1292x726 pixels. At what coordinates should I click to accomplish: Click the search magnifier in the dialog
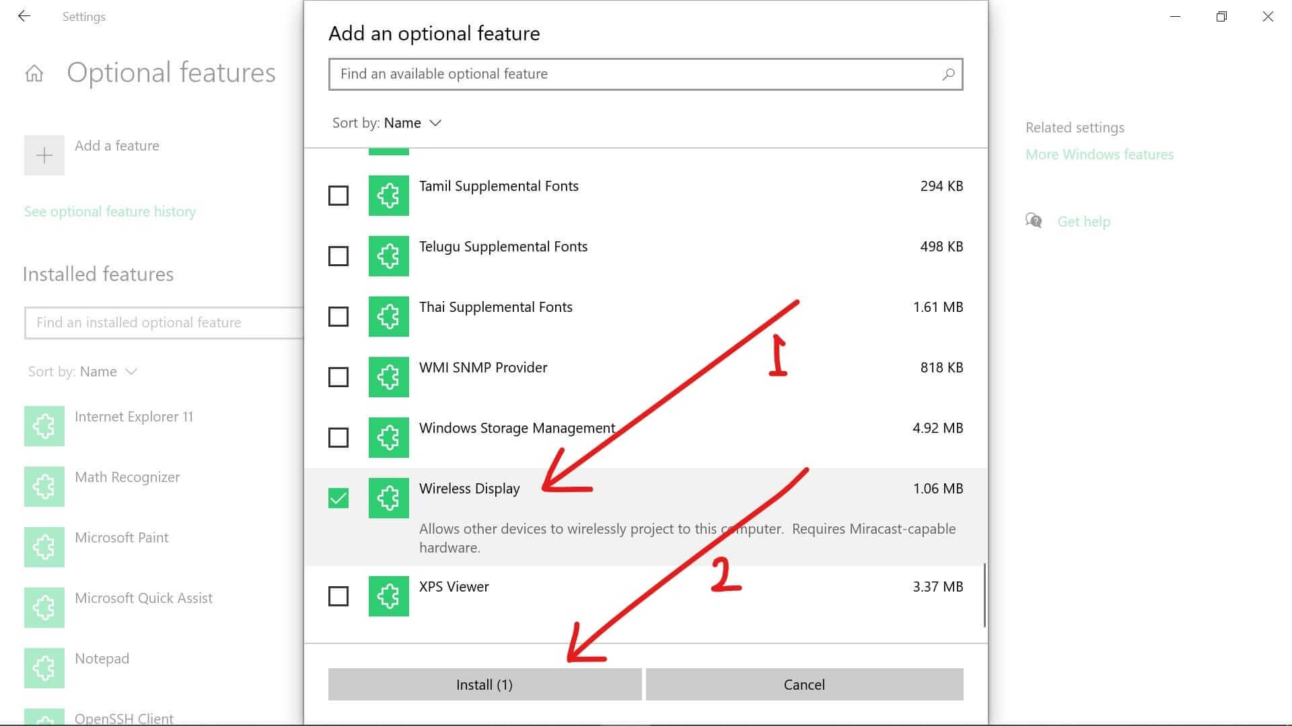948,74
